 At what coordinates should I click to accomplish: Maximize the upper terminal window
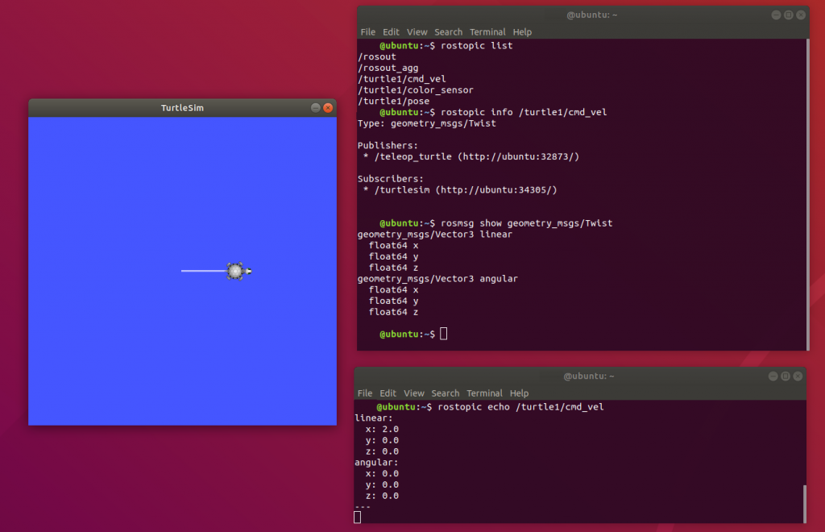[x=788, y=15]
